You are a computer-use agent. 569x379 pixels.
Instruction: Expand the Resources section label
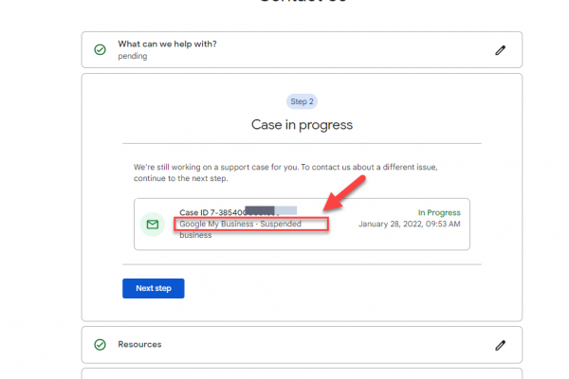point(139,345)
